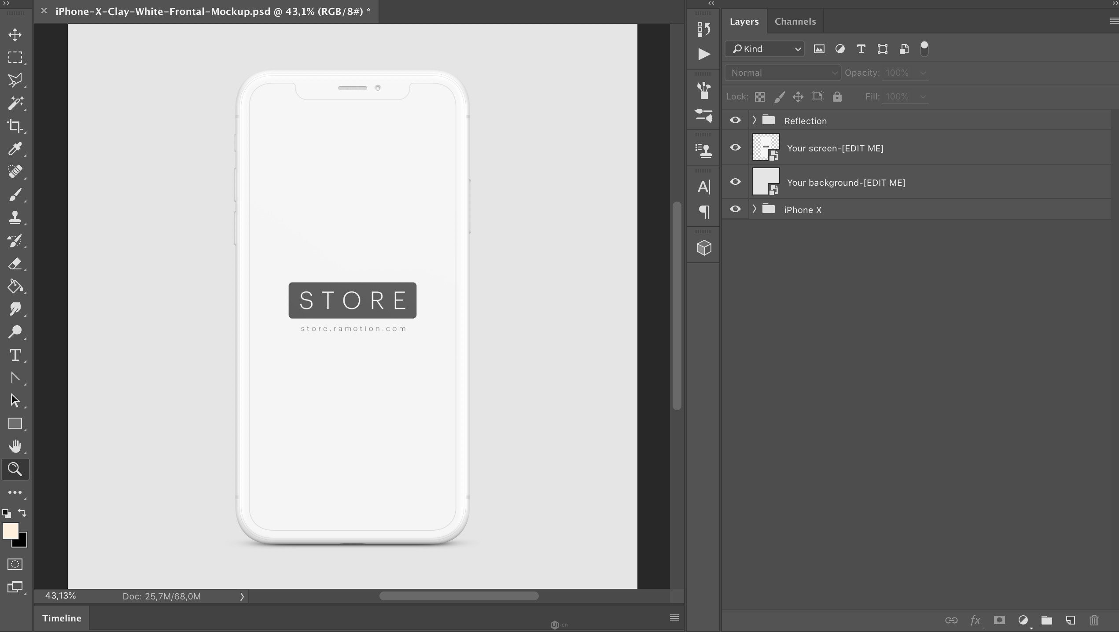Select the History Brush tool
Screen dimensions: 1119x632
[15, 241]
